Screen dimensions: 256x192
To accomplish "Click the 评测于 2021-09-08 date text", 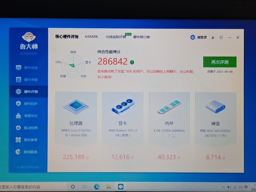I will (x=220, y=72).
